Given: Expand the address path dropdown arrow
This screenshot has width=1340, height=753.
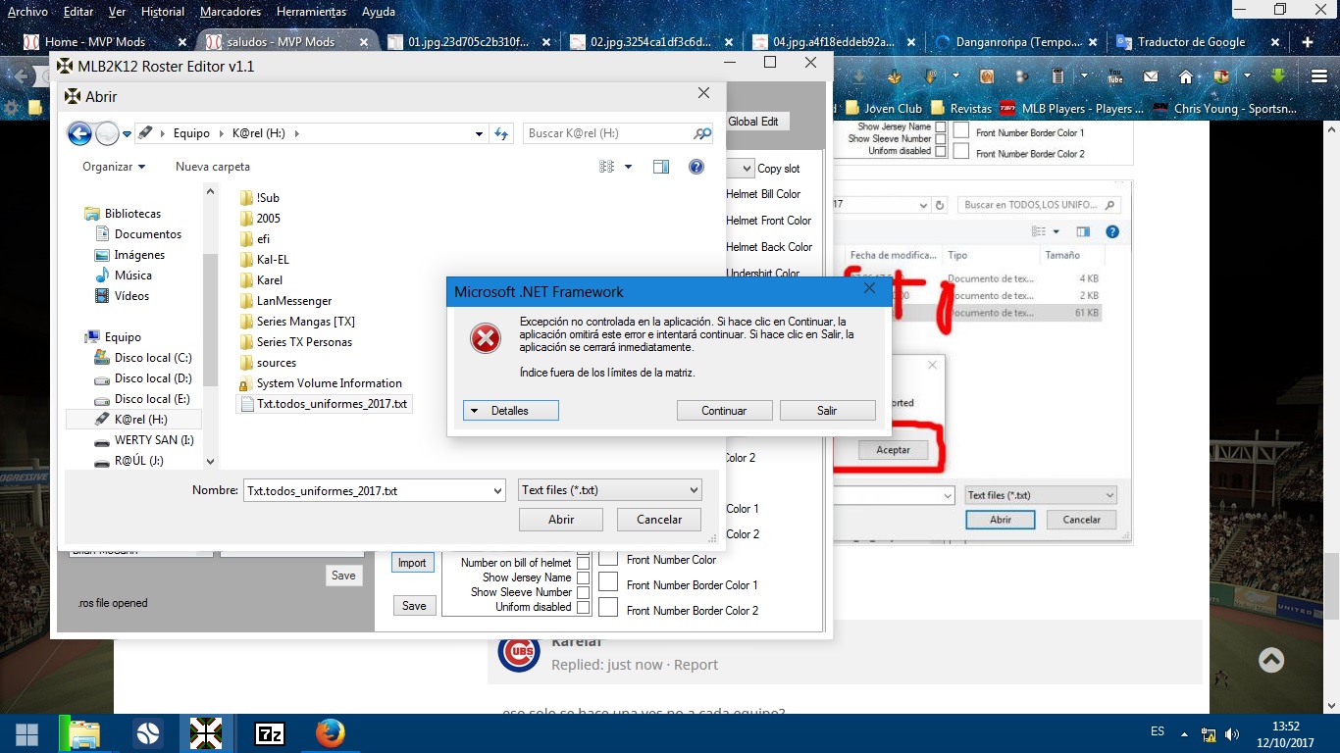Looking at the screenshot, I should [479, 133].
